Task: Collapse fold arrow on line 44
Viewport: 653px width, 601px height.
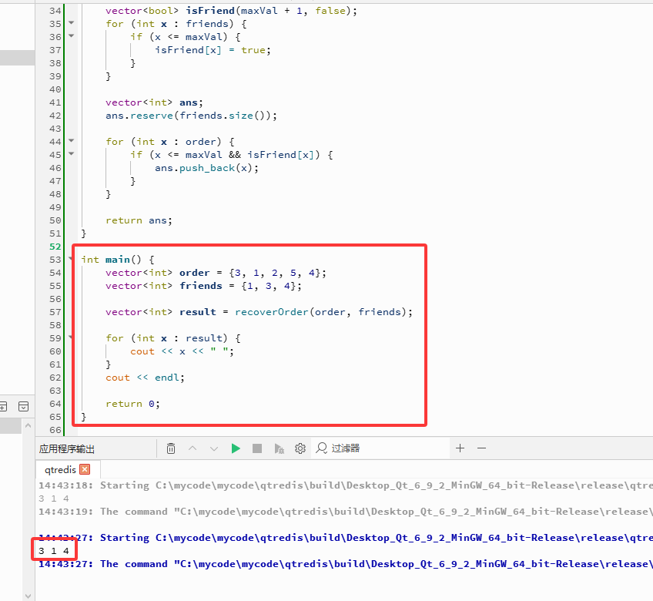Action: [x=71, y=141]
